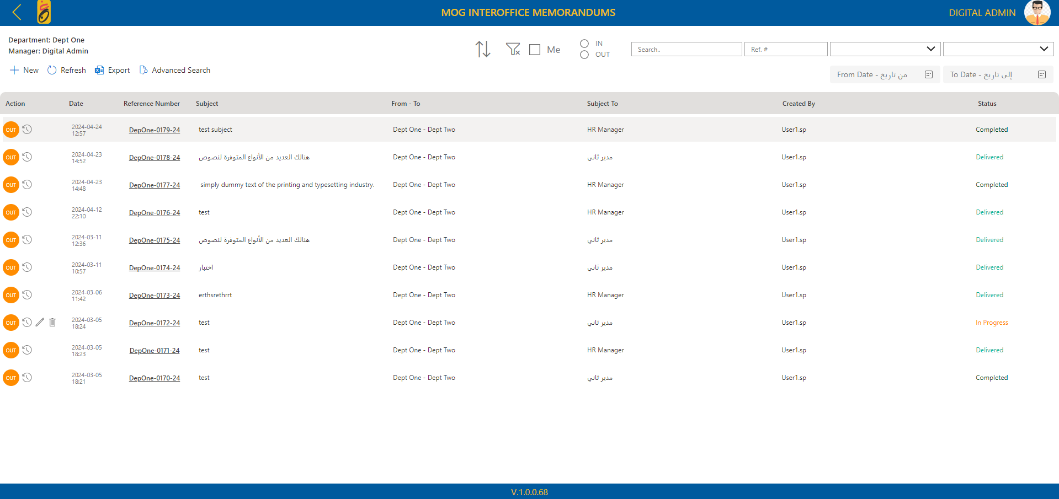
Task: Open the From Date calendar picker
Action: (929, 74)
